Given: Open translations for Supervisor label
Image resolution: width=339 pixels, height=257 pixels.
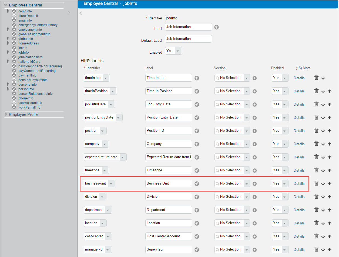Looking at the screenshot, I should click(x=197, y=250).
